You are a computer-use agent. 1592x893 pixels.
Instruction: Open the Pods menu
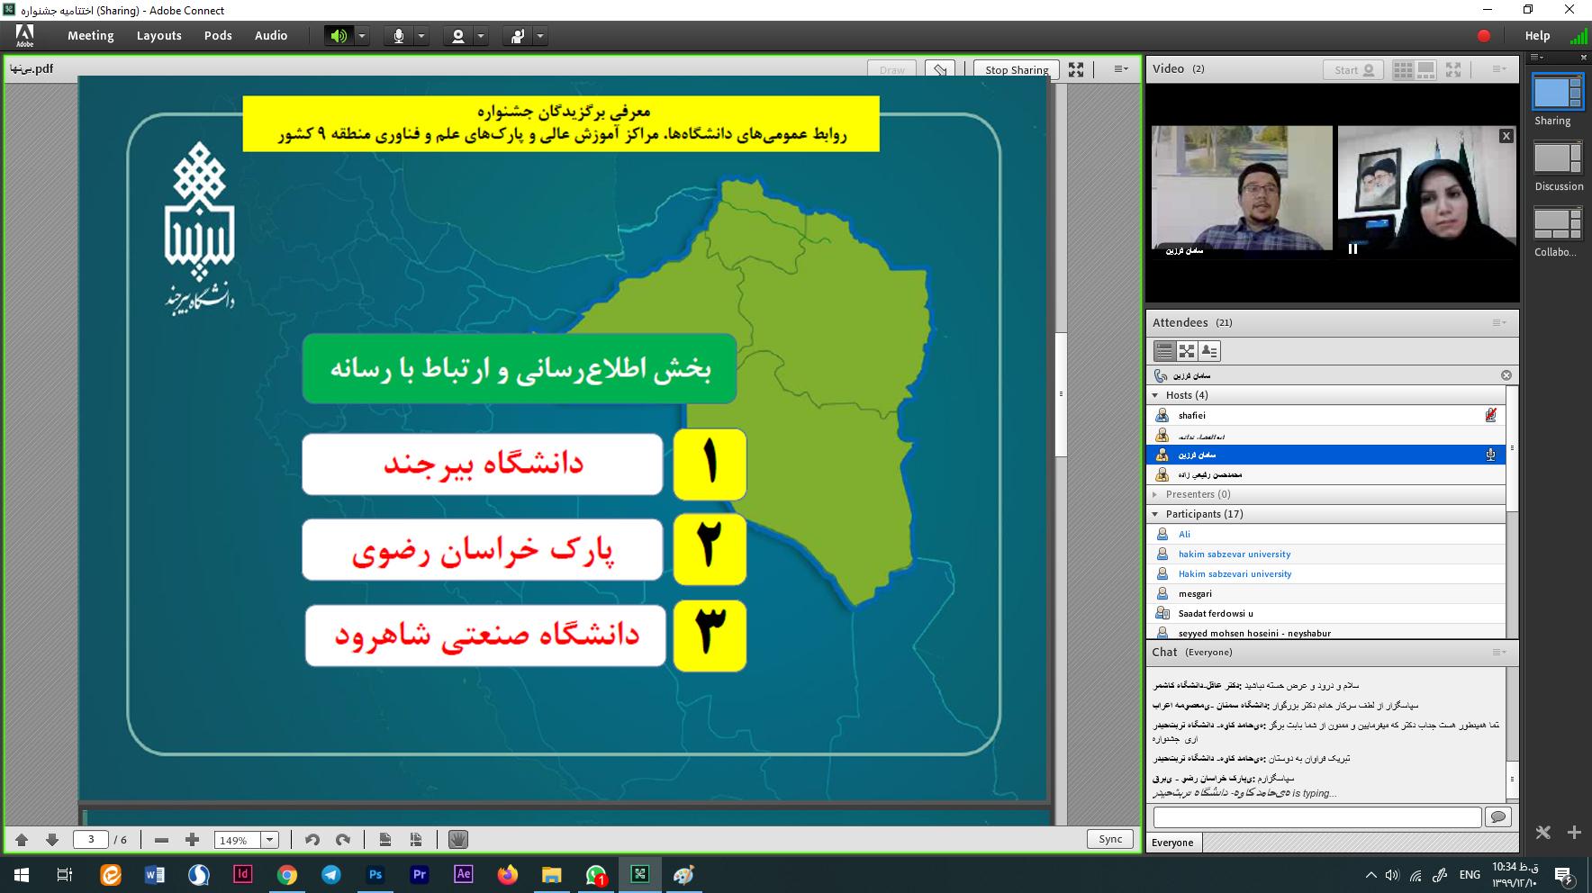[x=218, y=36]
